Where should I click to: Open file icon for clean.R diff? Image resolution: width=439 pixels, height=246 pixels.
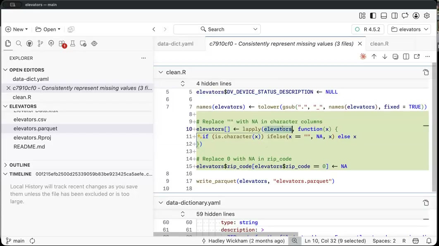pyautogui.click(x=426, y=72)
